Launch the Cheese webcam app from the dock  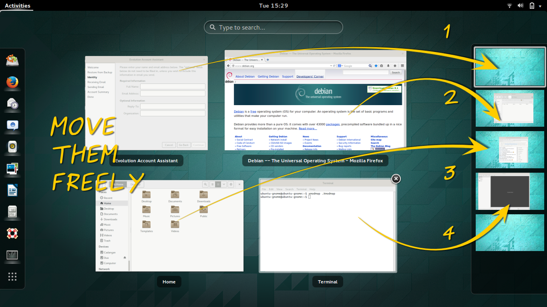(x=12, y=147)
